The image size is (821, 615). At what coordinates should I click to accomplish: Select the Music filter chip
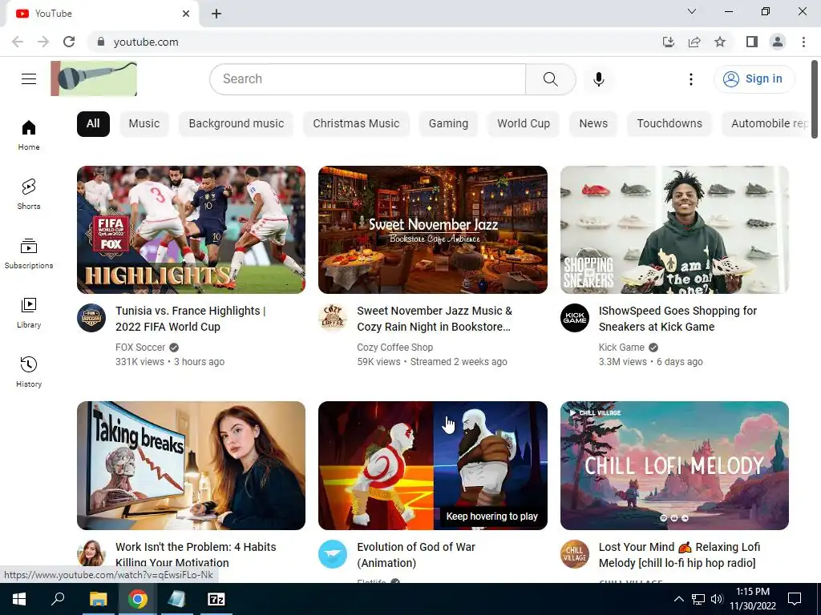144,124
